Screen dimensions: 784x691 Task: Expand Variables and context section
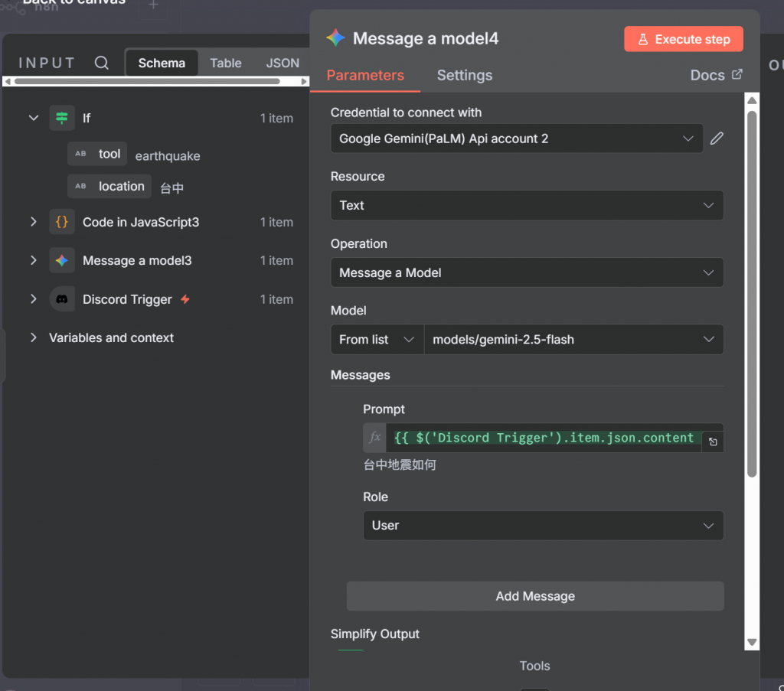pos(34,337)
